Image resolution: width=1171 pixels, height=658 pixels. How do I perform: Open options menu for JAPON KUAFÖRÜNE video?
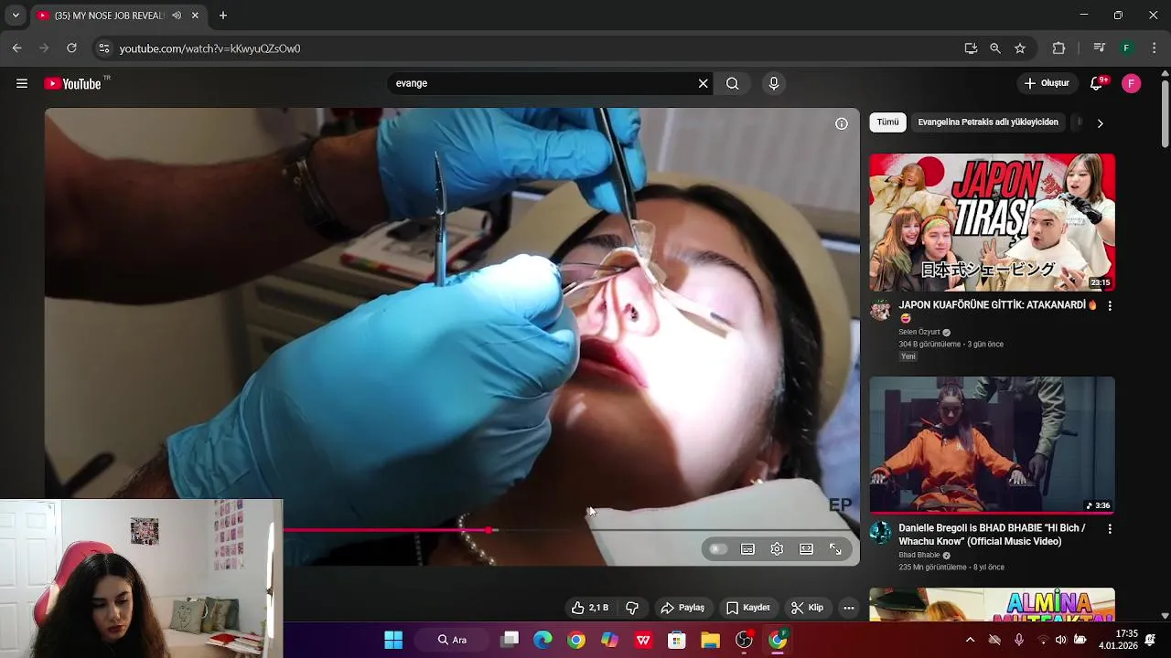(1110, 306)
